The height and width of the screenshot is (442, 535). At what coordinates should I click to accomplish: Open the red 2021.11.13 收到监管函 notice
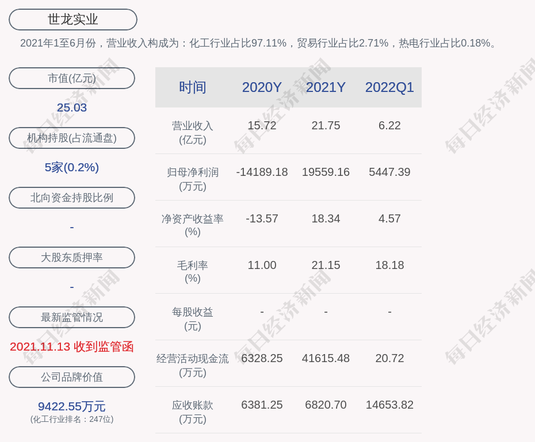pyautogui.click(x=72, y=347)
